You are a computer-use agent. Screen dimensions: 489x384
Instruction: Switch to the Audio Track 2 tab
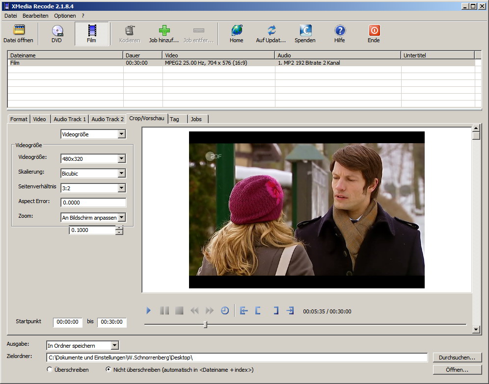[108, 119]
